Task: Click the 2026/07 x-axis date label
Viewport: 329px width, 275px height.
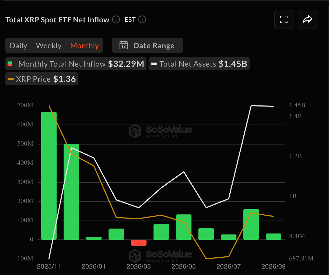Action: [229, 267]
